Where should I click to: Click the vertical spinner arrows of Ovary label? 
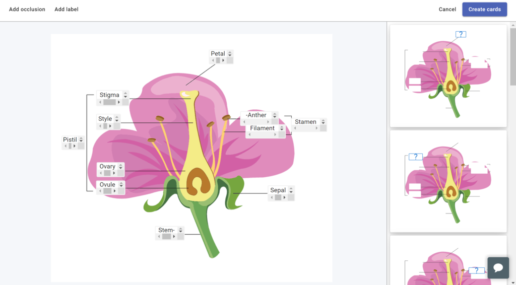click(121, 166)
